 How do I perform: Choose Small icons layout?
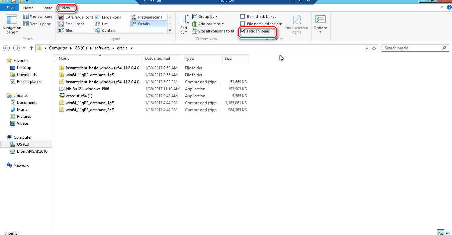pyautogui.click(x=71, y=24)
